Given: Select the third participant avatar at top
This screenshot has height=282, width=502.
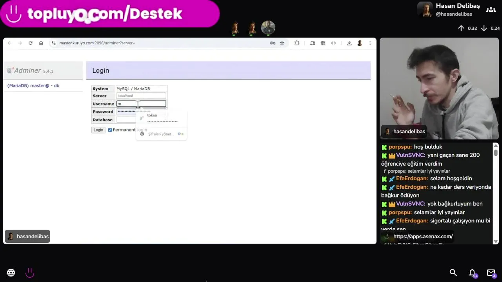Looking at the screenshot, I should (268, 28).
